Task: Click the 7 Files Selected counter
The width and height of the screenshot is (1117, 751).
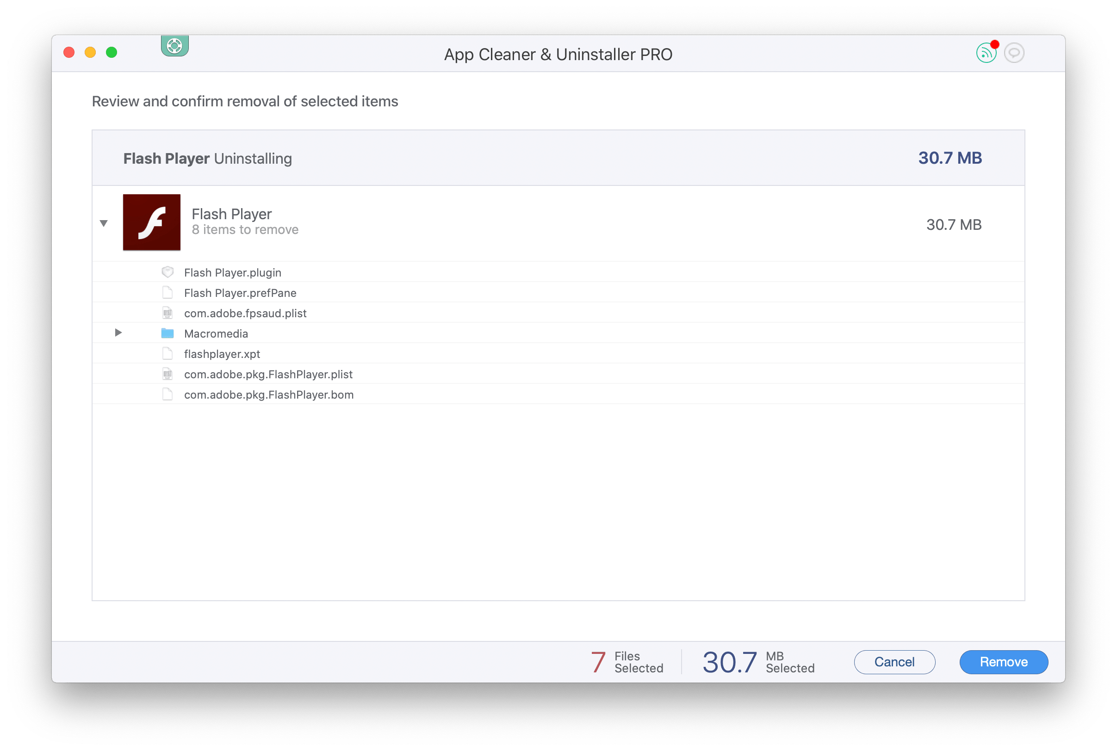Action: 627,662
